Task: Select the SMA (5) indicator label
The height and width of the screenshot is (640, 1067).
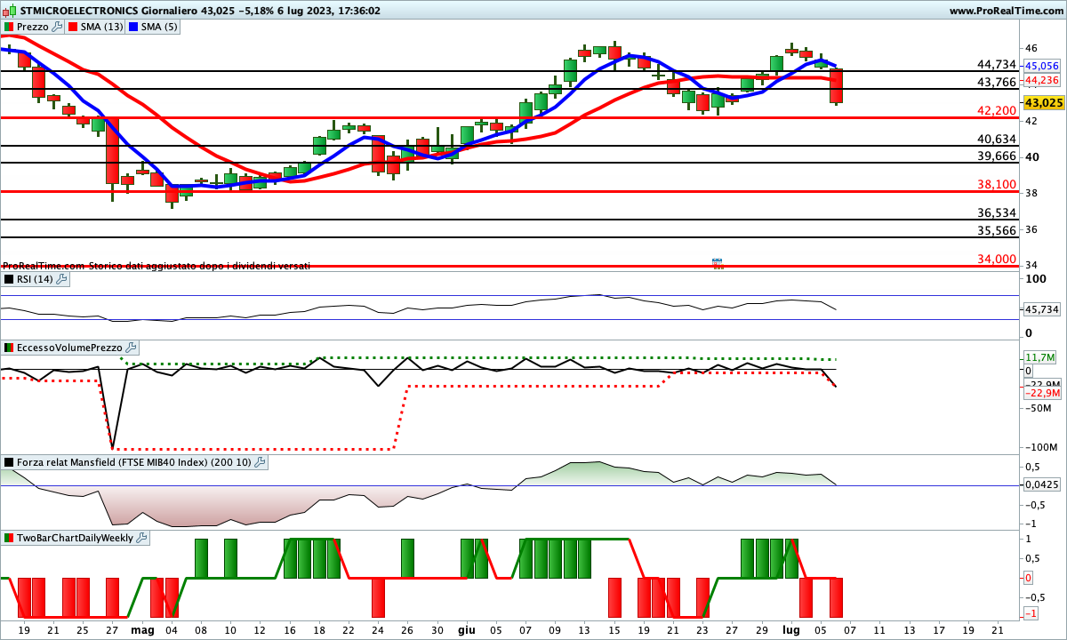Action: tap(159, 27)
